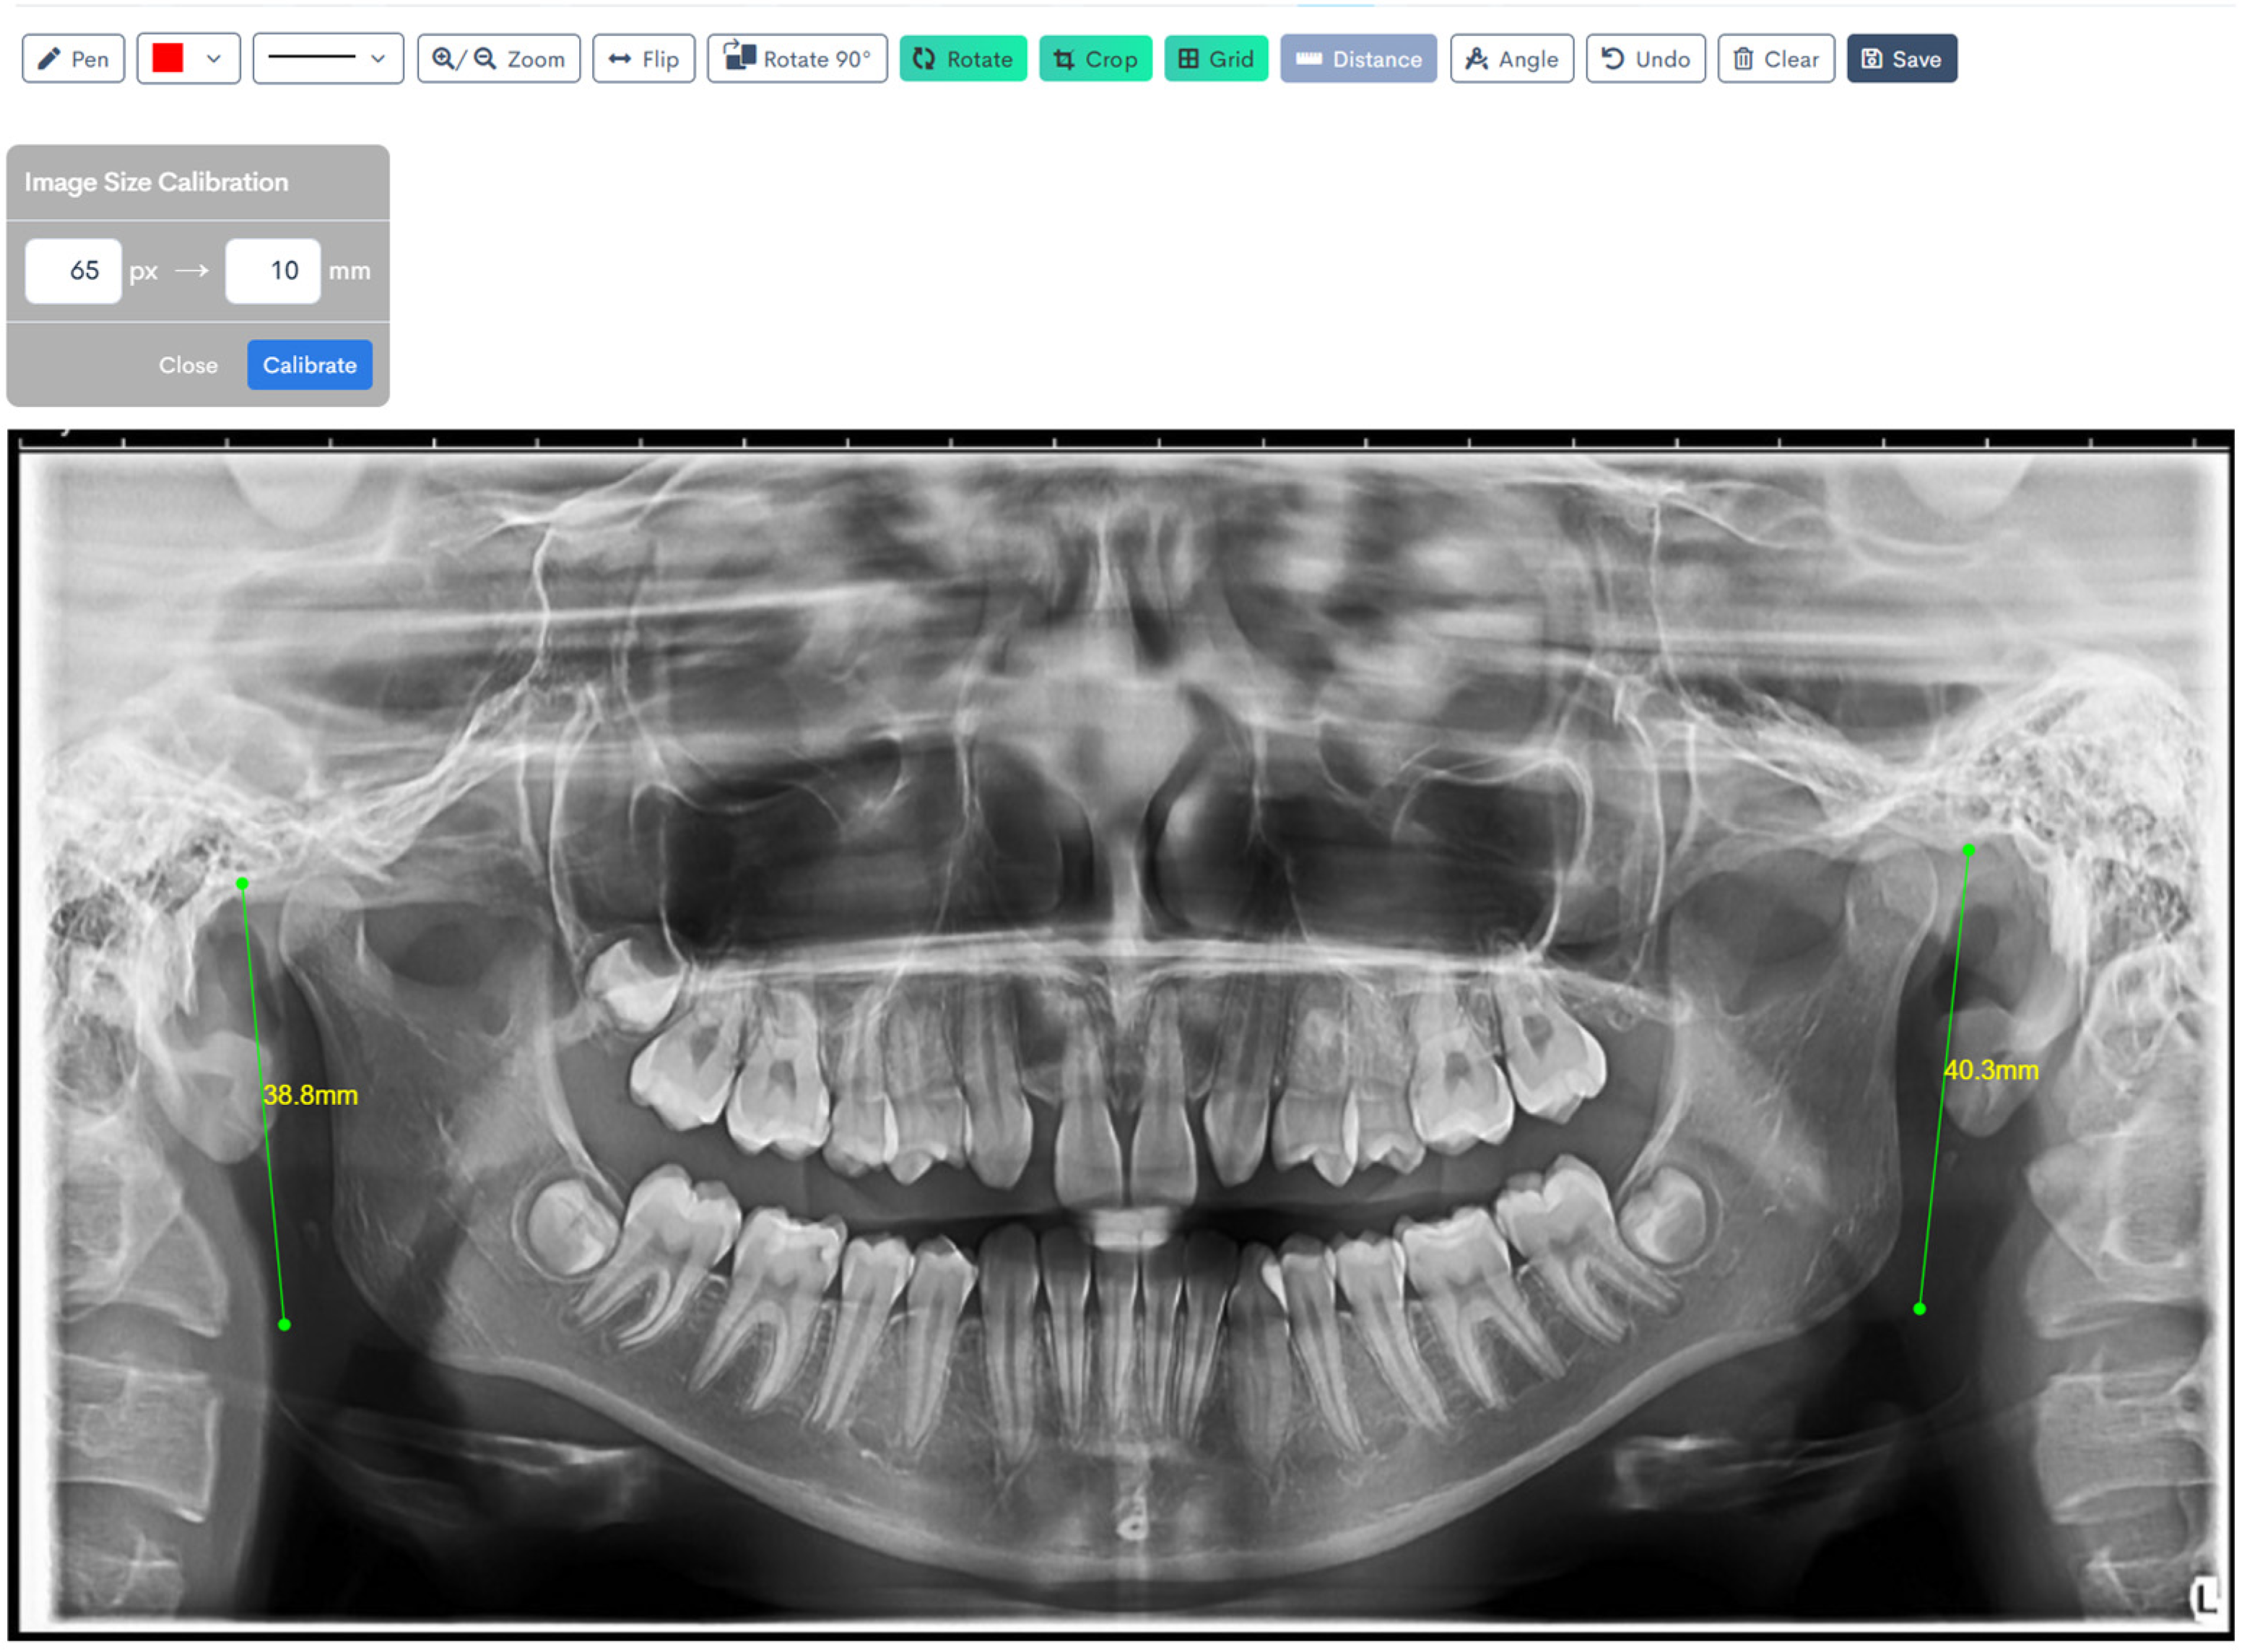Click the 38.8mm measurement label
The width and height of the screenshot is (2242, 1652).
click(310, 1095)
